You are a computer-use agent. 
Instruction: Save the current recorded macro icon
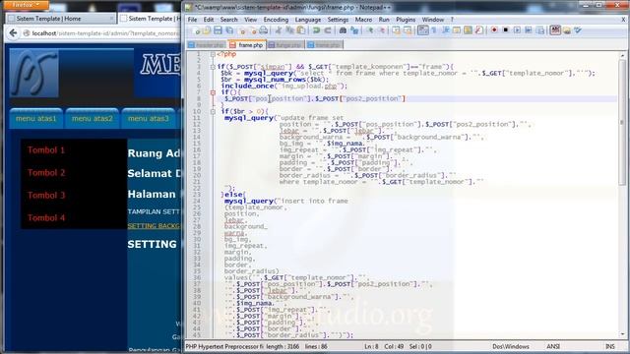[540, 30]
